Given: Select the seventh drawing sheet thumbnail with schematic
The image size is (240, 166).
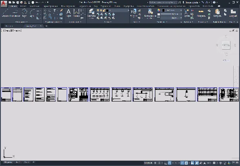Looking at the screenshot, I should [x=78, y=94].
